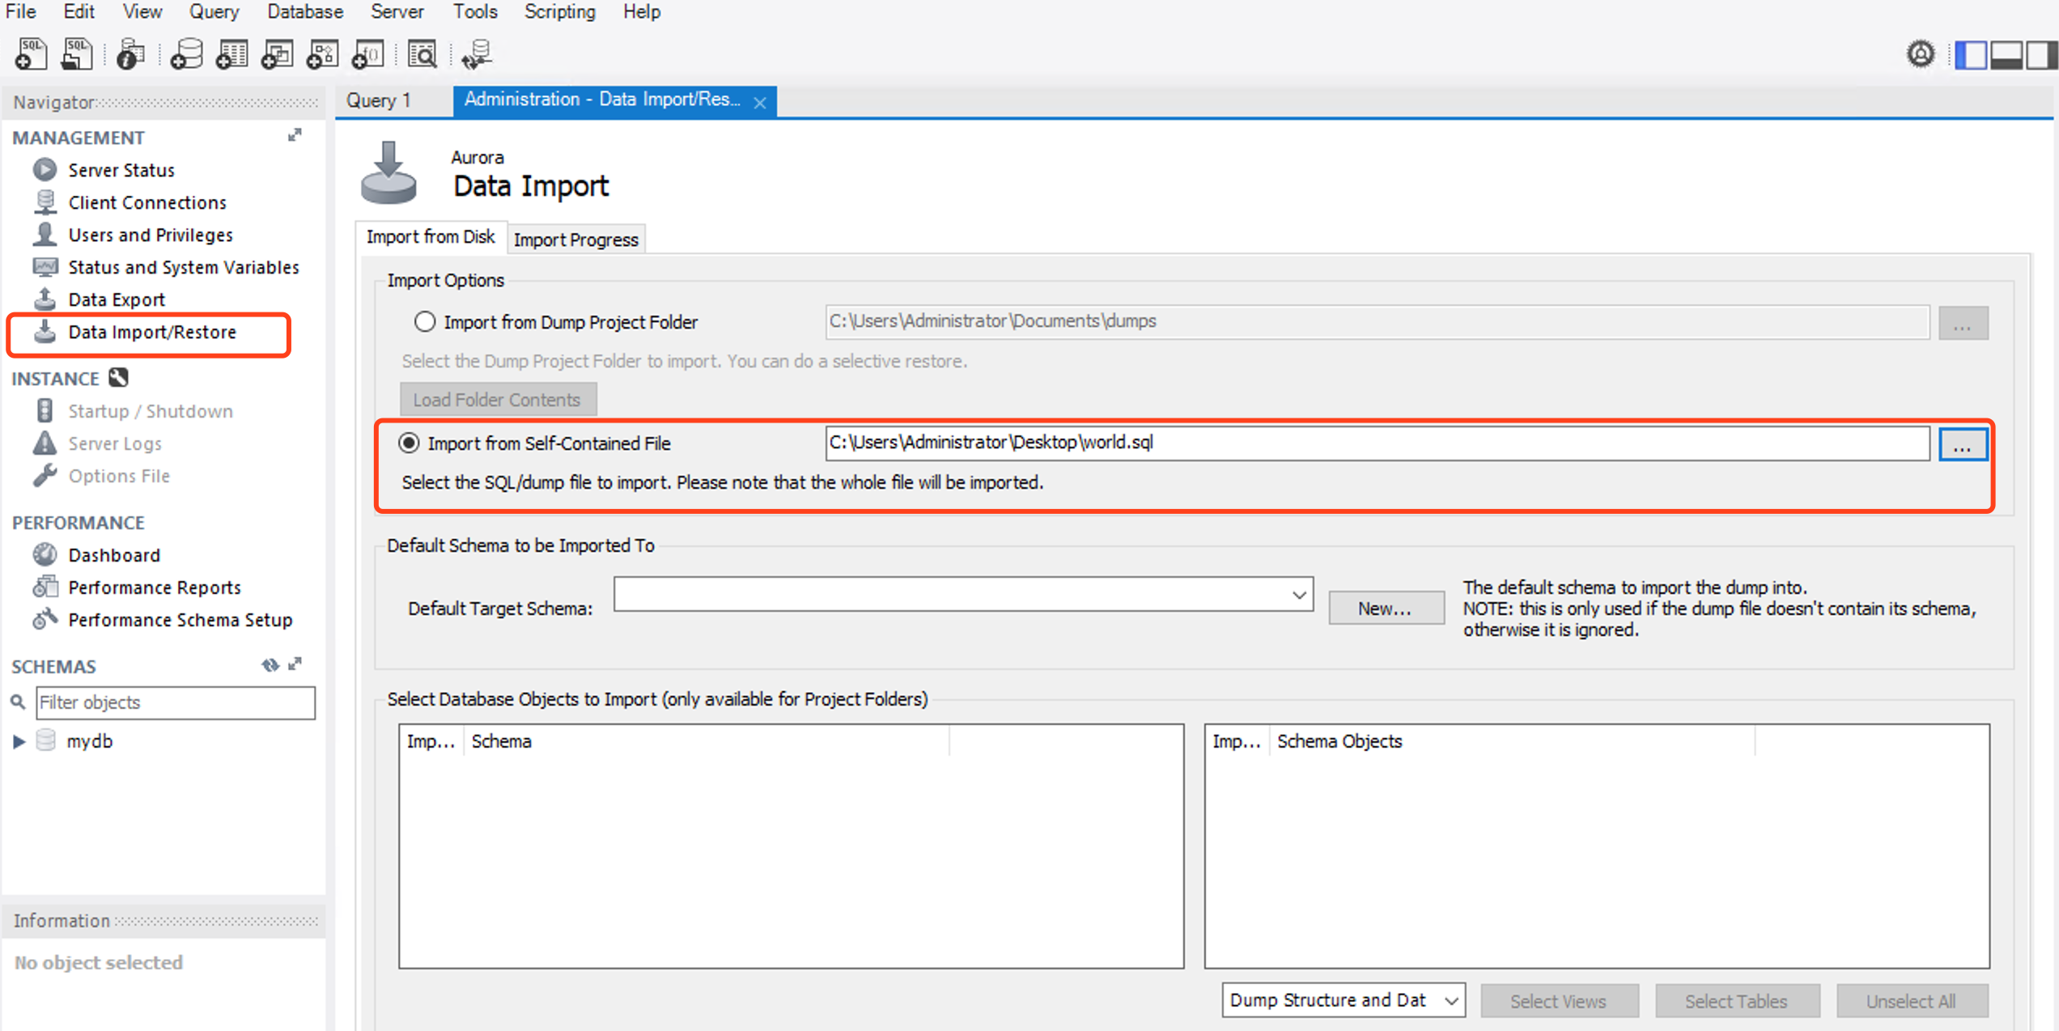Browse for self-contained file with ... button
This screenshot has width=2059, height=1031.
(1962, 445)
